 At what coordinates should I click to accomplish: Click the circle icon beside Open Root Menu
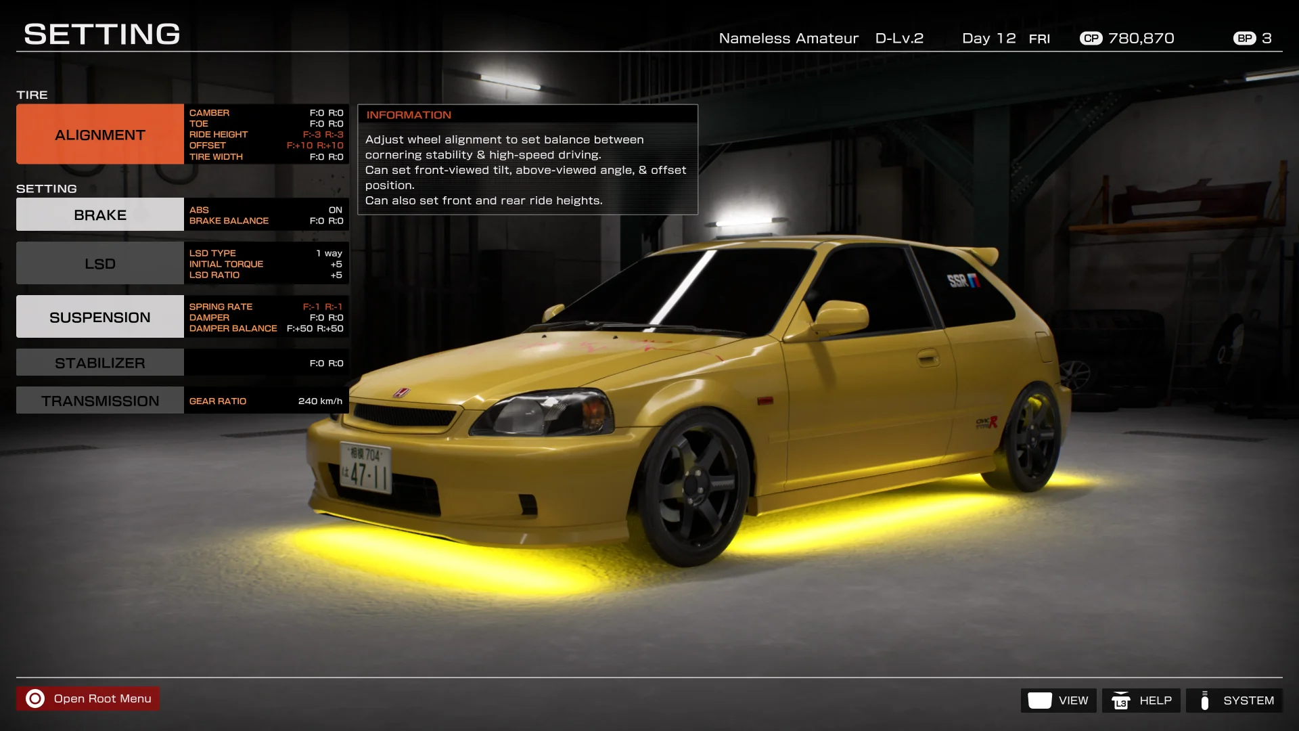35,699
